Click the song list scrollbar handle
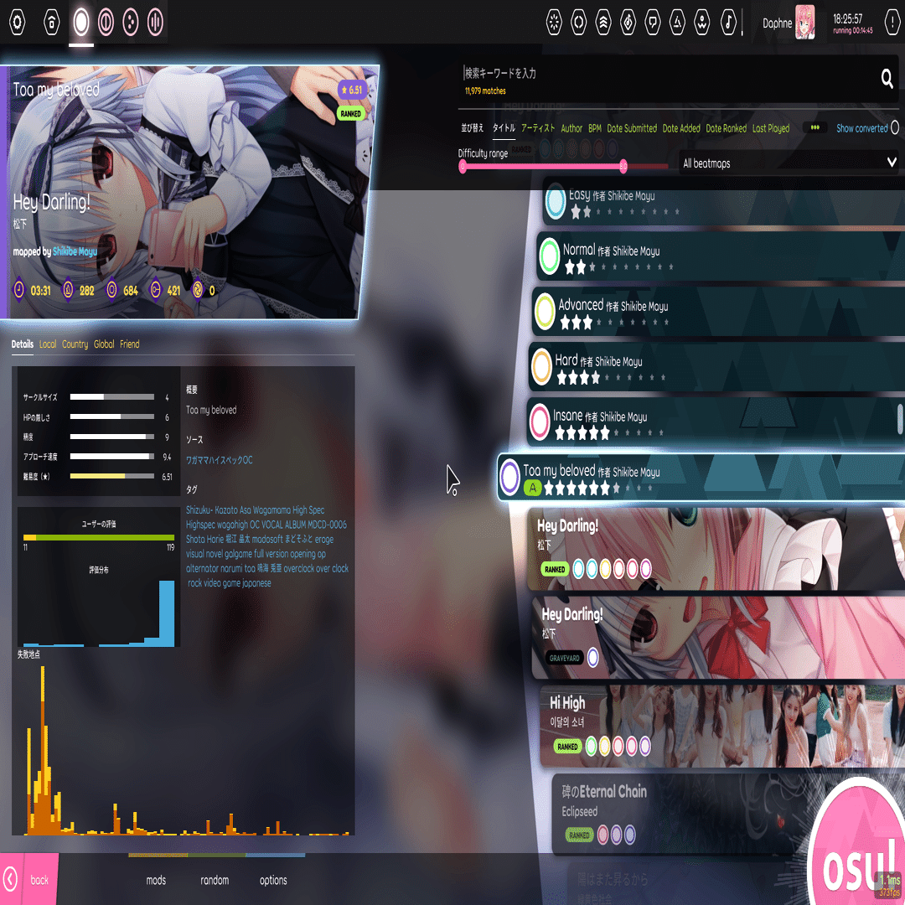Viewport: 905px width, 905px height. pyautogui.click(x=900, y=419)
